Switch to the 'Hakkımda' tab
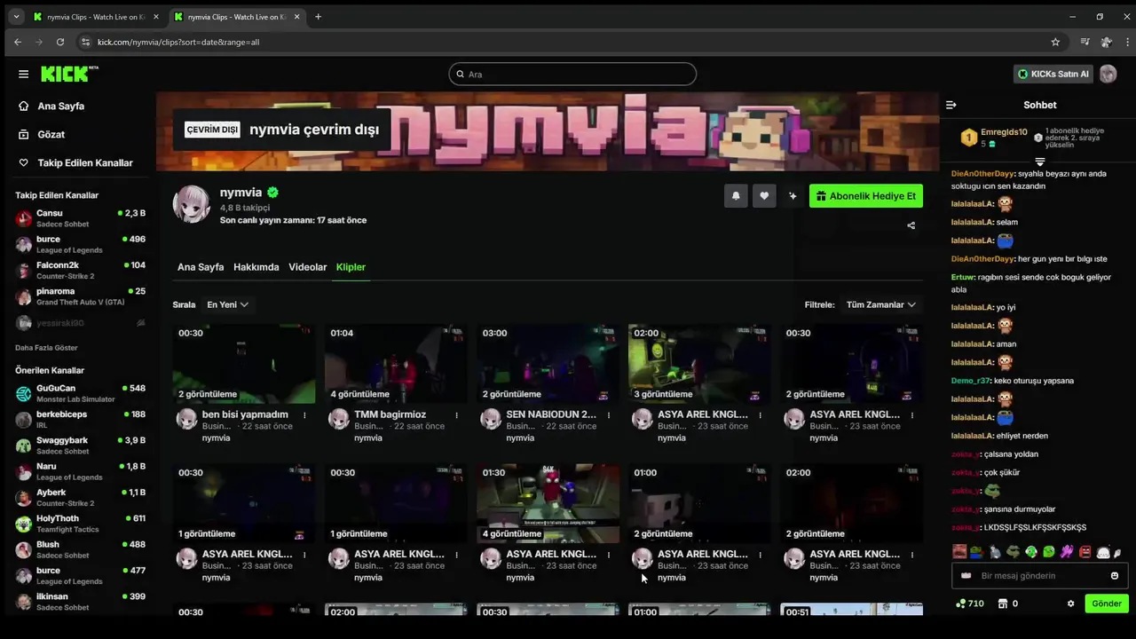The height and width of the screenshot is (639, 1136). 256,267
